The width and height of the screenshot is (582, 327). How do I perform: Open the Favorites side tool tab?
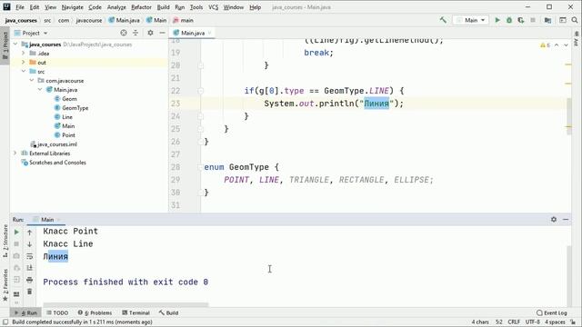(x=5, y=284)
